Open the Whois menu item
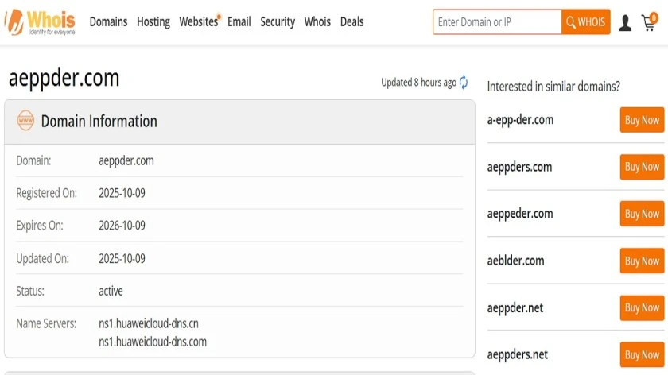668x375 pixels. point(317,21)
